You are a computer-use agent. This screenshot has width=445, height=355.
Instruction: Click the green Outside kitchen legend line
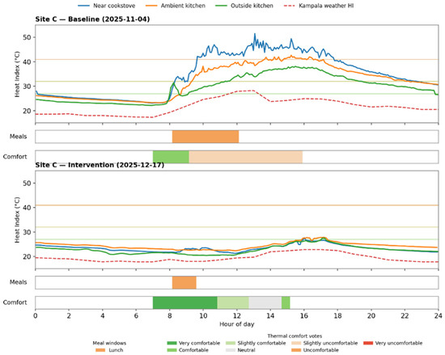[x=221, y=6]
